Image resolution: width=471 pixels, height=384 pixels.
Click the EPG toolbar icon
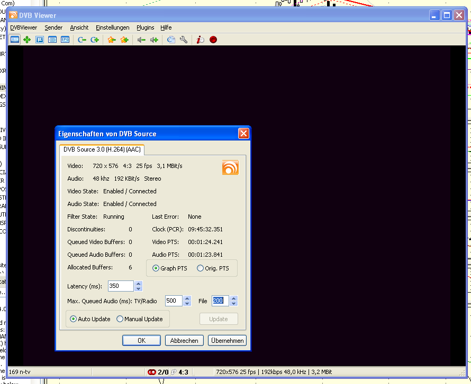coord(65,40)
